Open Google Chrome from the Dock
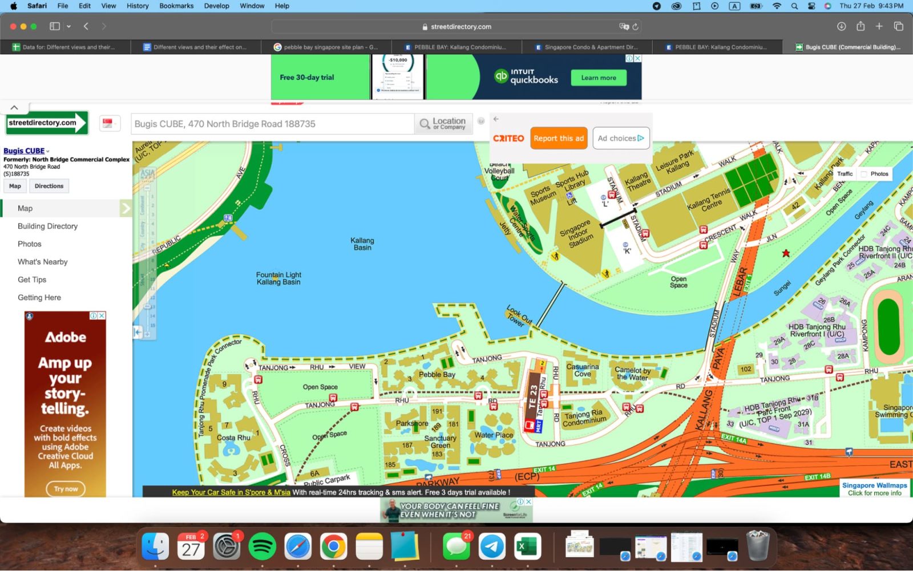The height and width of the screenshot is (571, 913). pyautogui.click(x=334, y=547)
